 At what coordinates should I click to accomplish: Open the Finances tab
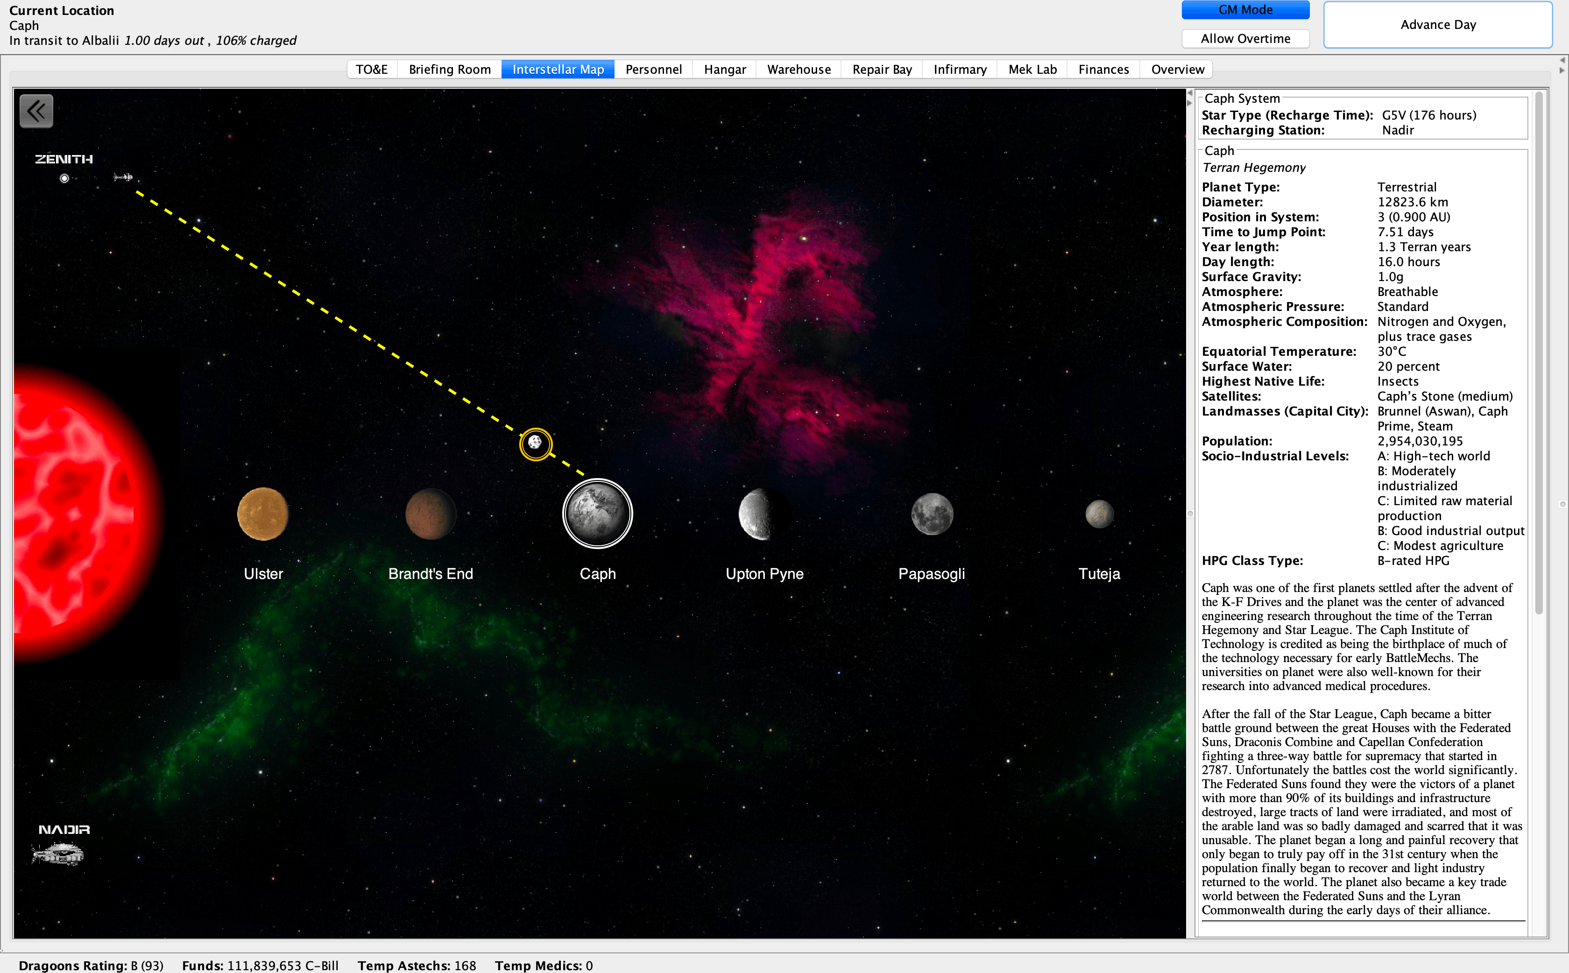[1104, 70]
